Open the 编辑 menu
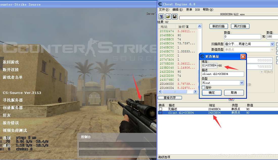Screen dimensions: 278x160 pyautogui.click(x=178, y=10)
